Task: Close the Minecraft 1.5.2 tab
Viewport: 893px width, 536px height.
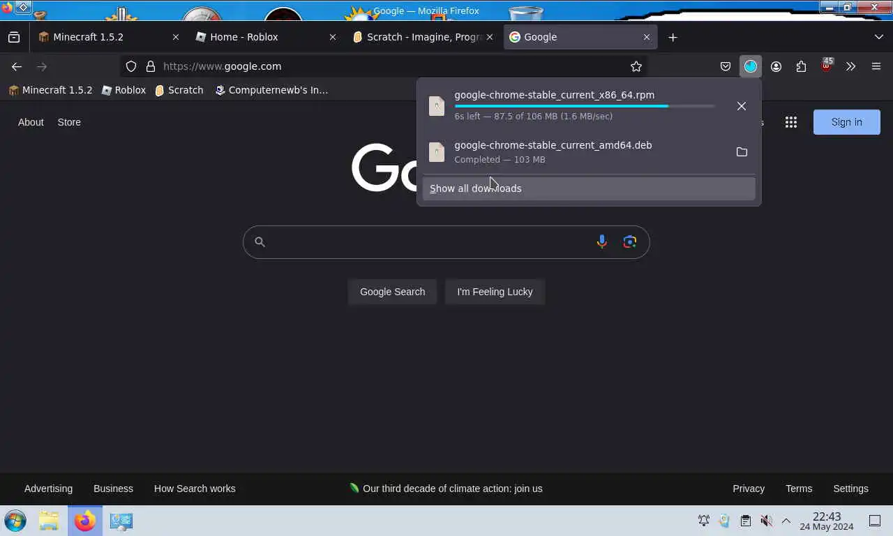Action: (175, 37)
